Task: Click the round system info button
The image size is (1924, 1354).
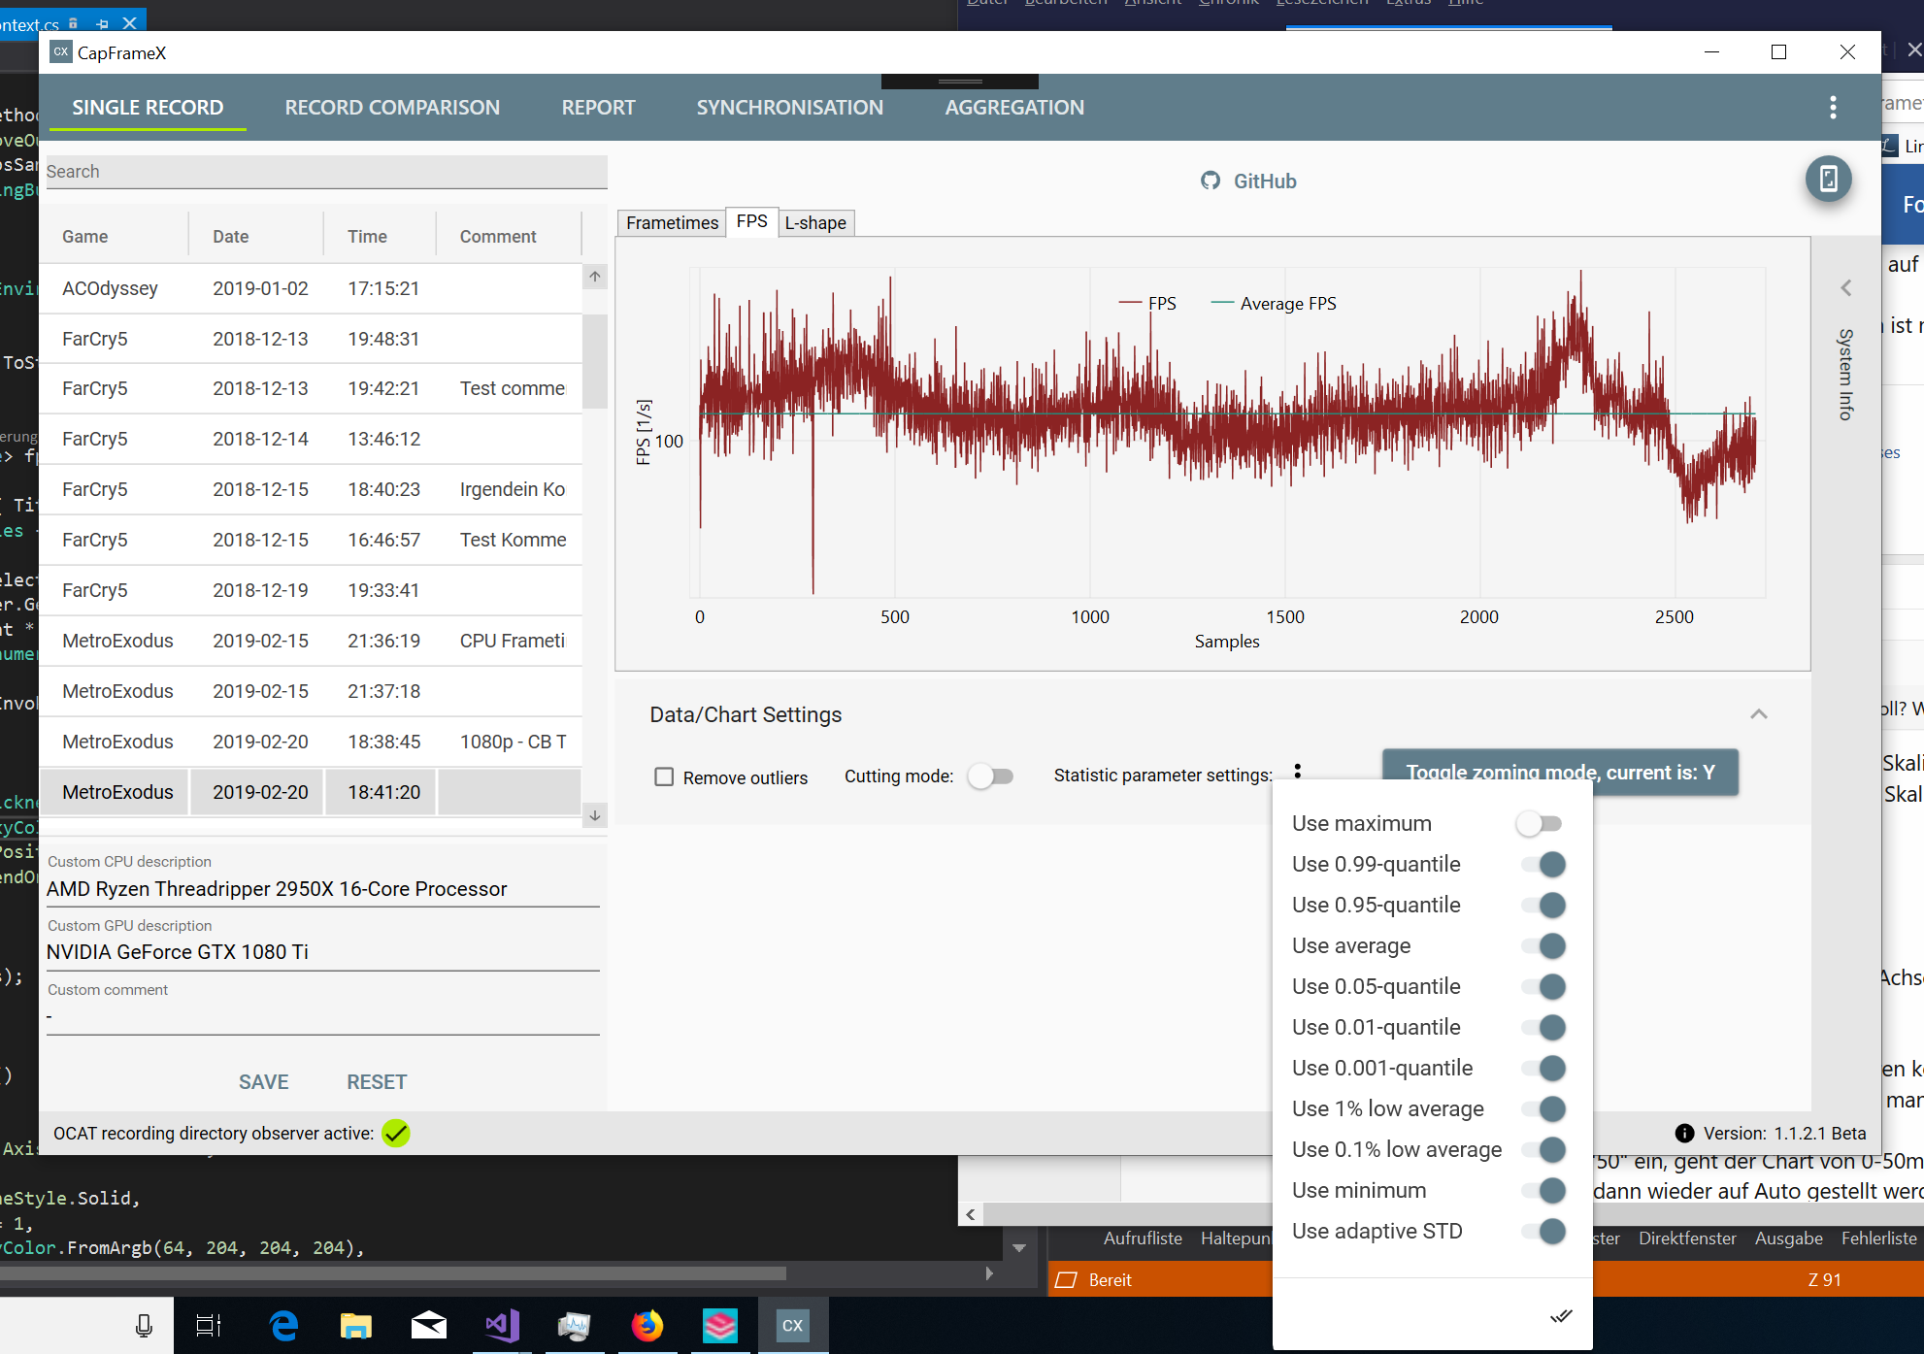Action: 1828,179
